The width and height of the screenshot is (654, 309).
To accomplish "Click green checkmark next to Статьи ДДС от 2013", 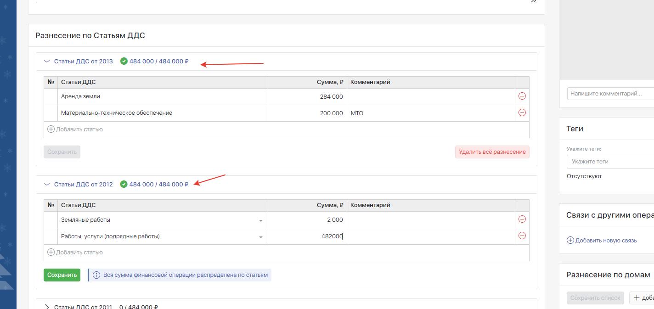I will [x=124, y=62].
